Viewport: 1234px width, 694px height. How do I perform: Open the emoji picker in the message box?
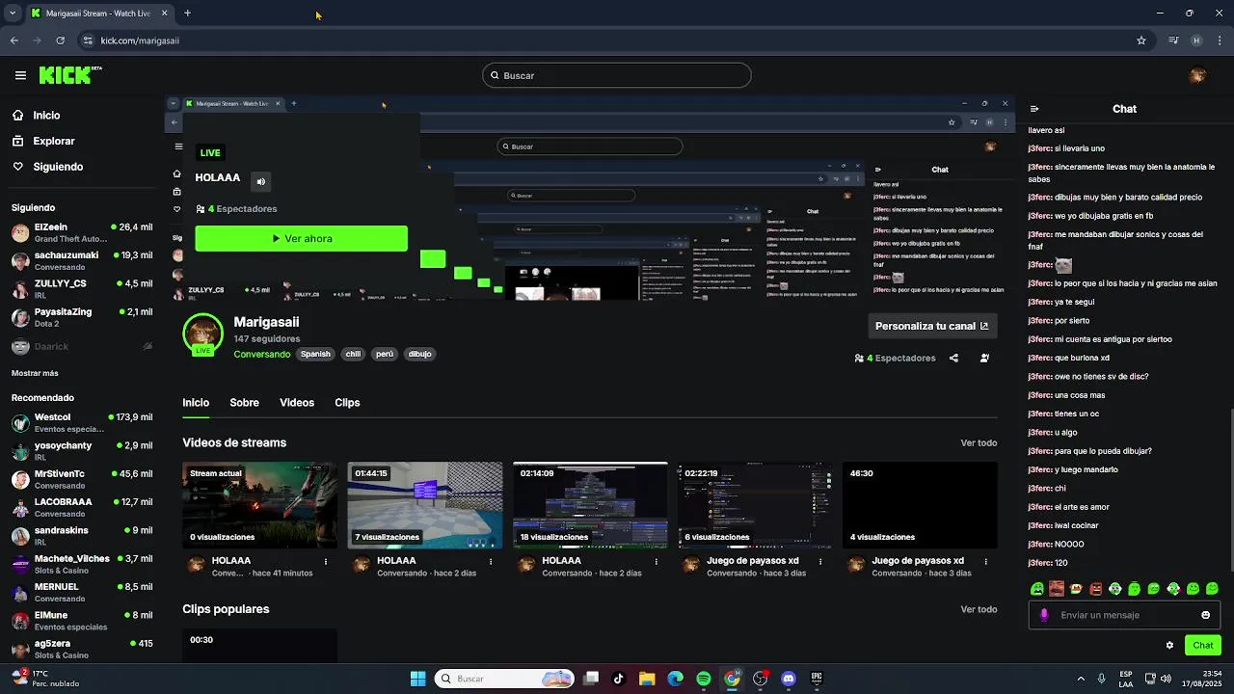(1205, 615)
